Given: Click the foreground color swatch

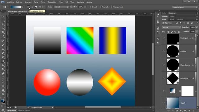Looking at the screenshot, I should [2, 101].
